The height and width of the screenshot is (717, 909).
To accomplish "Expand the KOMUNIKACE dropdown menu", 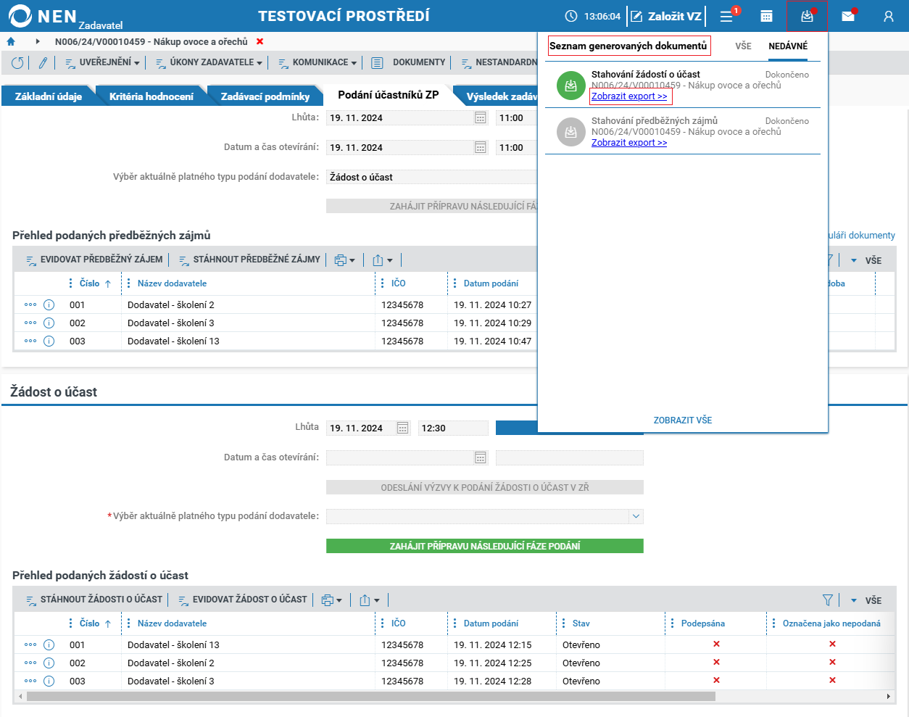I will coord(317,63).
